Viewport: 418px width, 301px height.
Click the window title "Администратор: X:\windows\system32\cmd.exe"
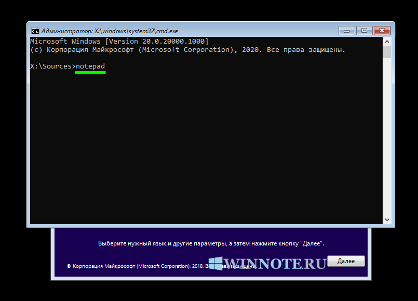(110, 31)
